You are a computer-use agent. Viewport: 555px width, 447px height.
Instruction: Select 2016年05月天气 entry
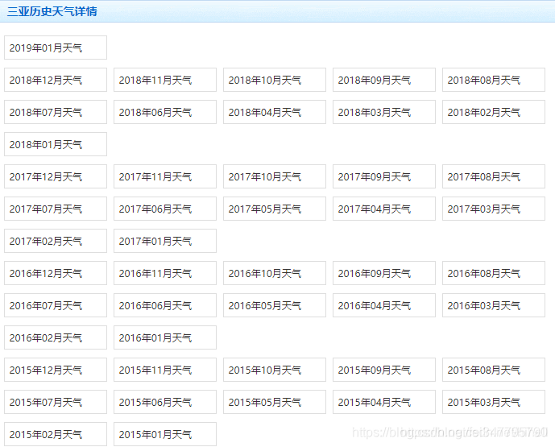point(275,305)
